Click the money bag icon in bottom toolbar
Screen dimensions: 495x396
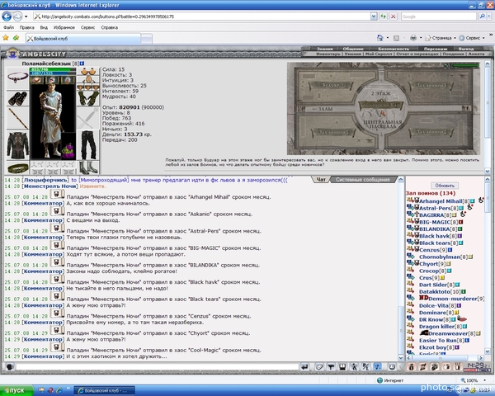click(411, 366)
